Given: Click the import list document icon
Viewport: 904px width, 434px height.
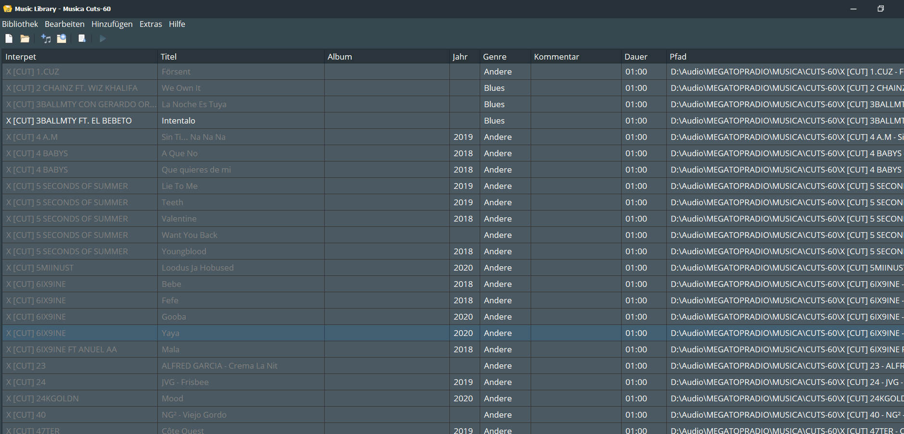Looking at the screenshot, I should coord(82,39).
